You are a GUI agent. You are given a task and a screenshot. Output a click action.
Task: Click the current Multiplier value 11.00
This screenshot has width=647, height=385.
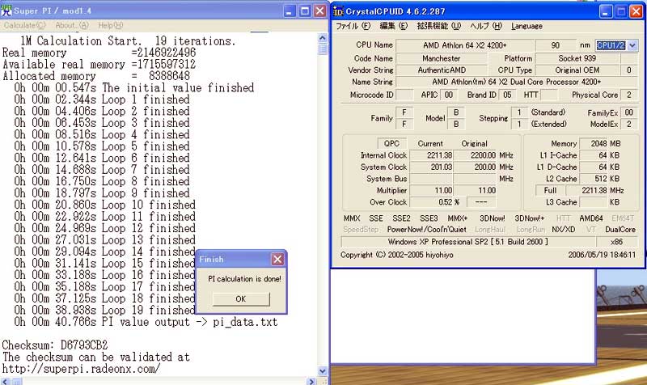(x=431, y=190)
